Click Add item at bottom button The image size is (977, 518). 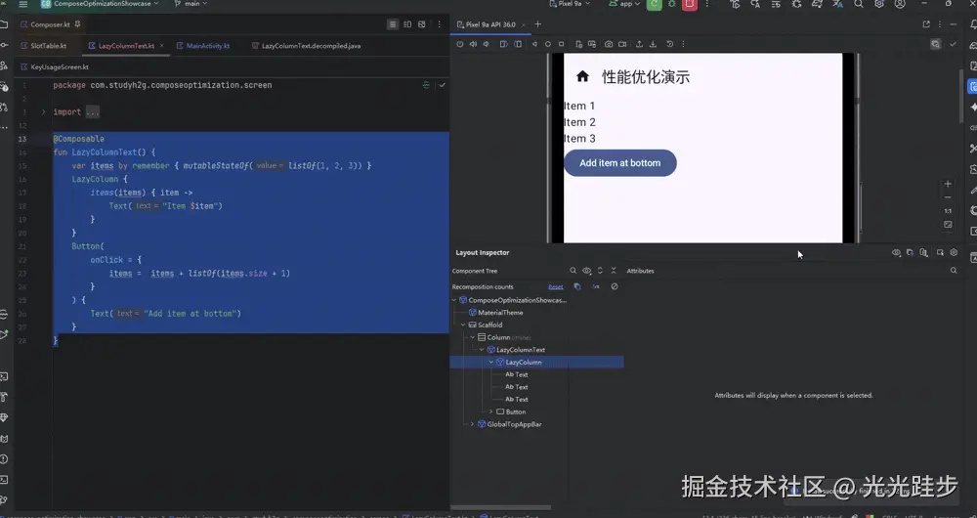[620, 162]
